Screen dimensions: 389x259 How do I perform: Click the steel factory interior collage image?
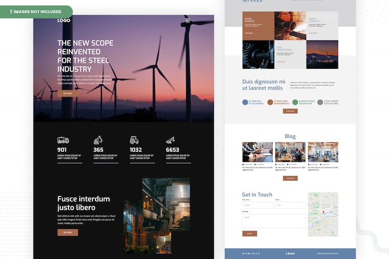(x=157, y=215)
